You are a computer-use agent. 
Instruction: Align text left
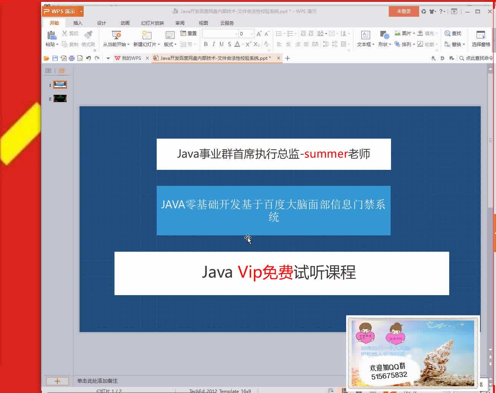(279, 44)
